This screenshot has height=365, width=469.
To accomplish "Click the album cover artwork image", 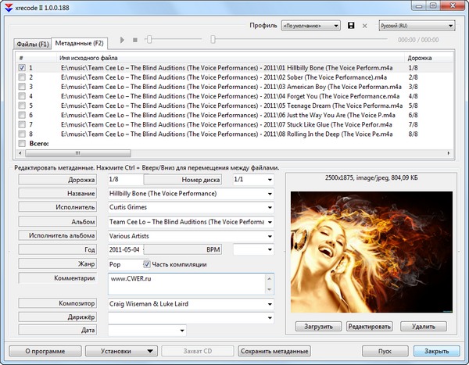I will pos(371,252).
